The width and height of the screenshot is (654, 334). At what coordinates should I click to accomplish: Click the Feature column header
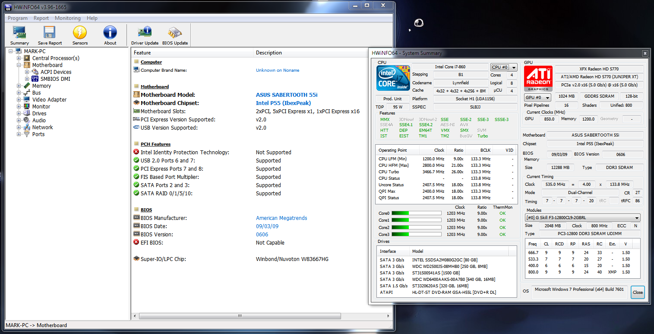[192, 53]
